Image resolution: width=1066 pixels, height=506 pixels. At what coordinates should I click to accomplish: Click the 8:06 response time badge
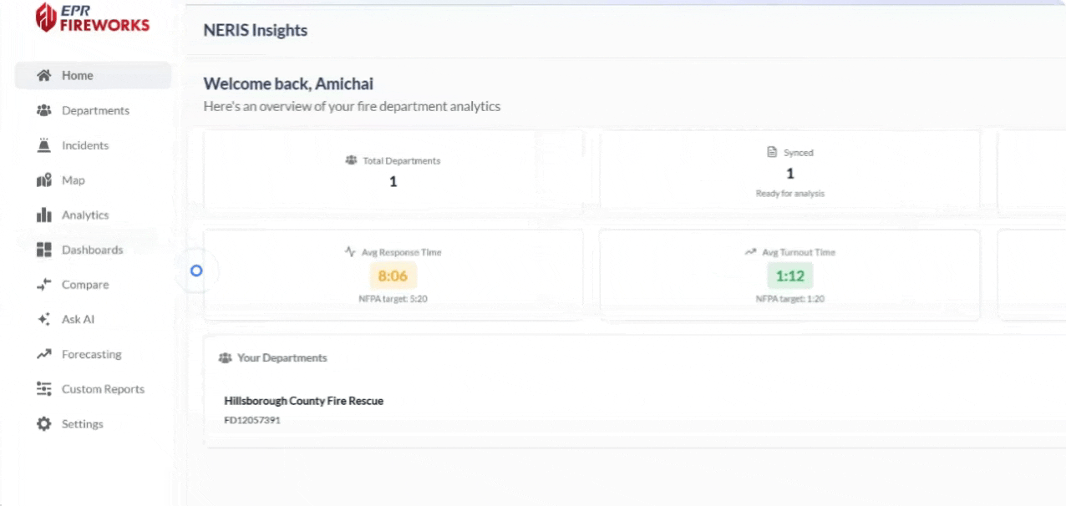[393, 276]
